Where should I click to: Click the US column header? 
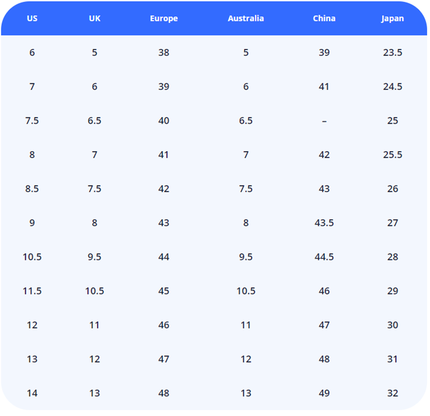coord(32,18)
